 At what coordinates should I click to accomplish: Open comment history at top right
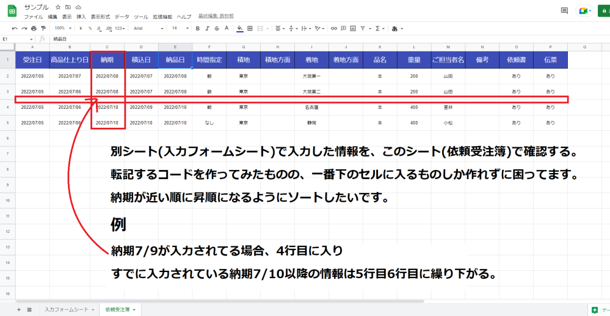point(564,11)
